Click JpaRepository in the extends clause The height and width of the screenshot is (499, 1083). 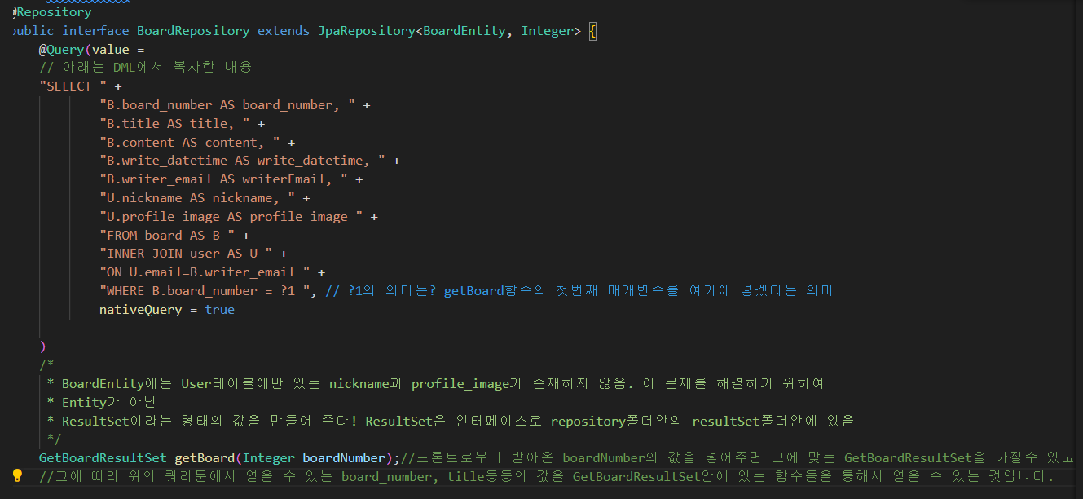(x=366, y=31)
